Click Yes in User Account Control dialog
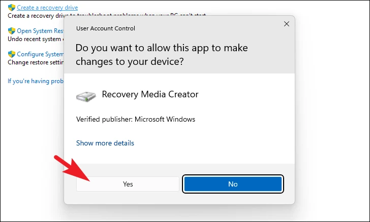 coord(128,184)
